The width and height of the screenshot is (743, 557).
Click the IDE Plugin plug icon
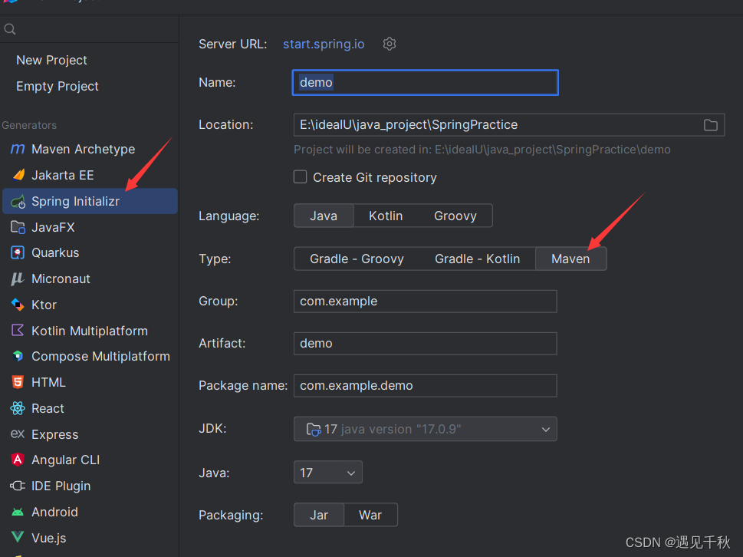click(x=18, y=486)
